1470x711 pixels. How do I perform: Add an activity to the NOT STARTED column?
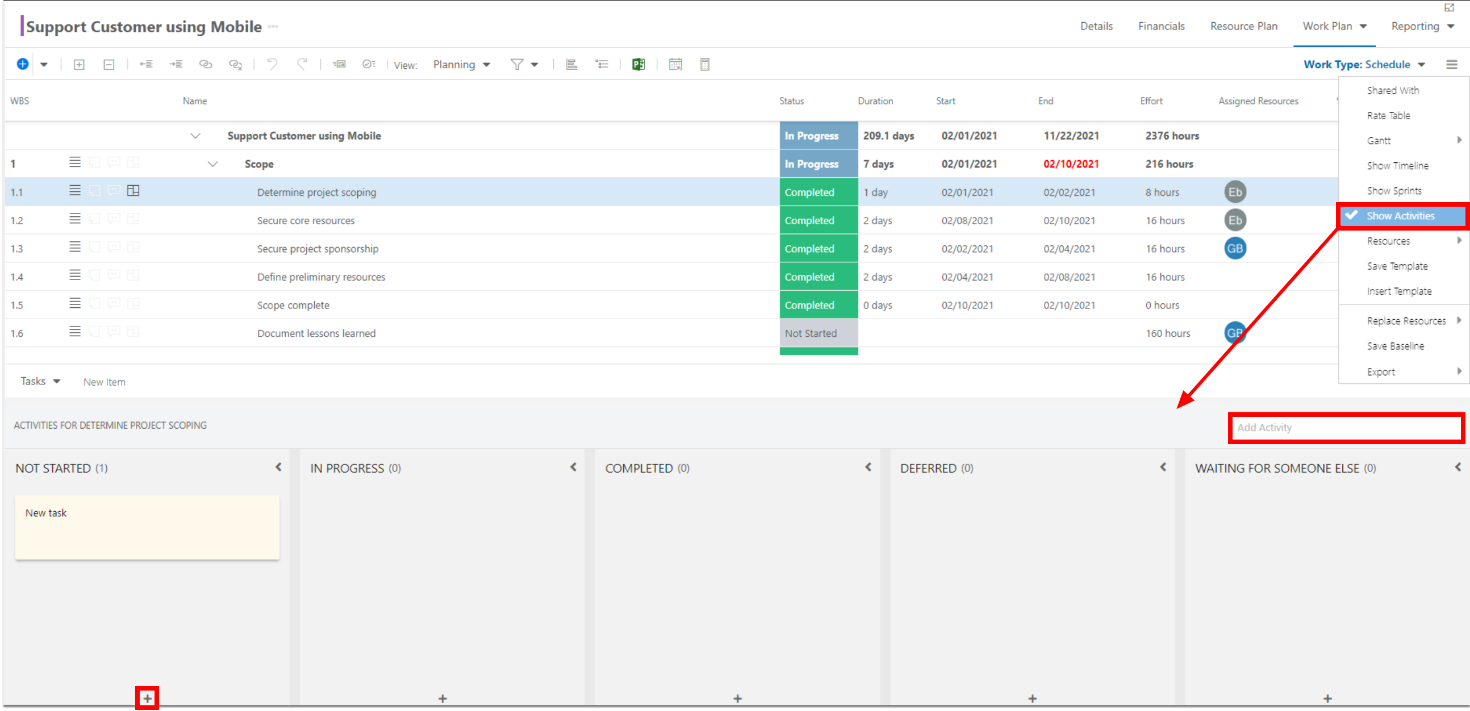click(147, 698)
